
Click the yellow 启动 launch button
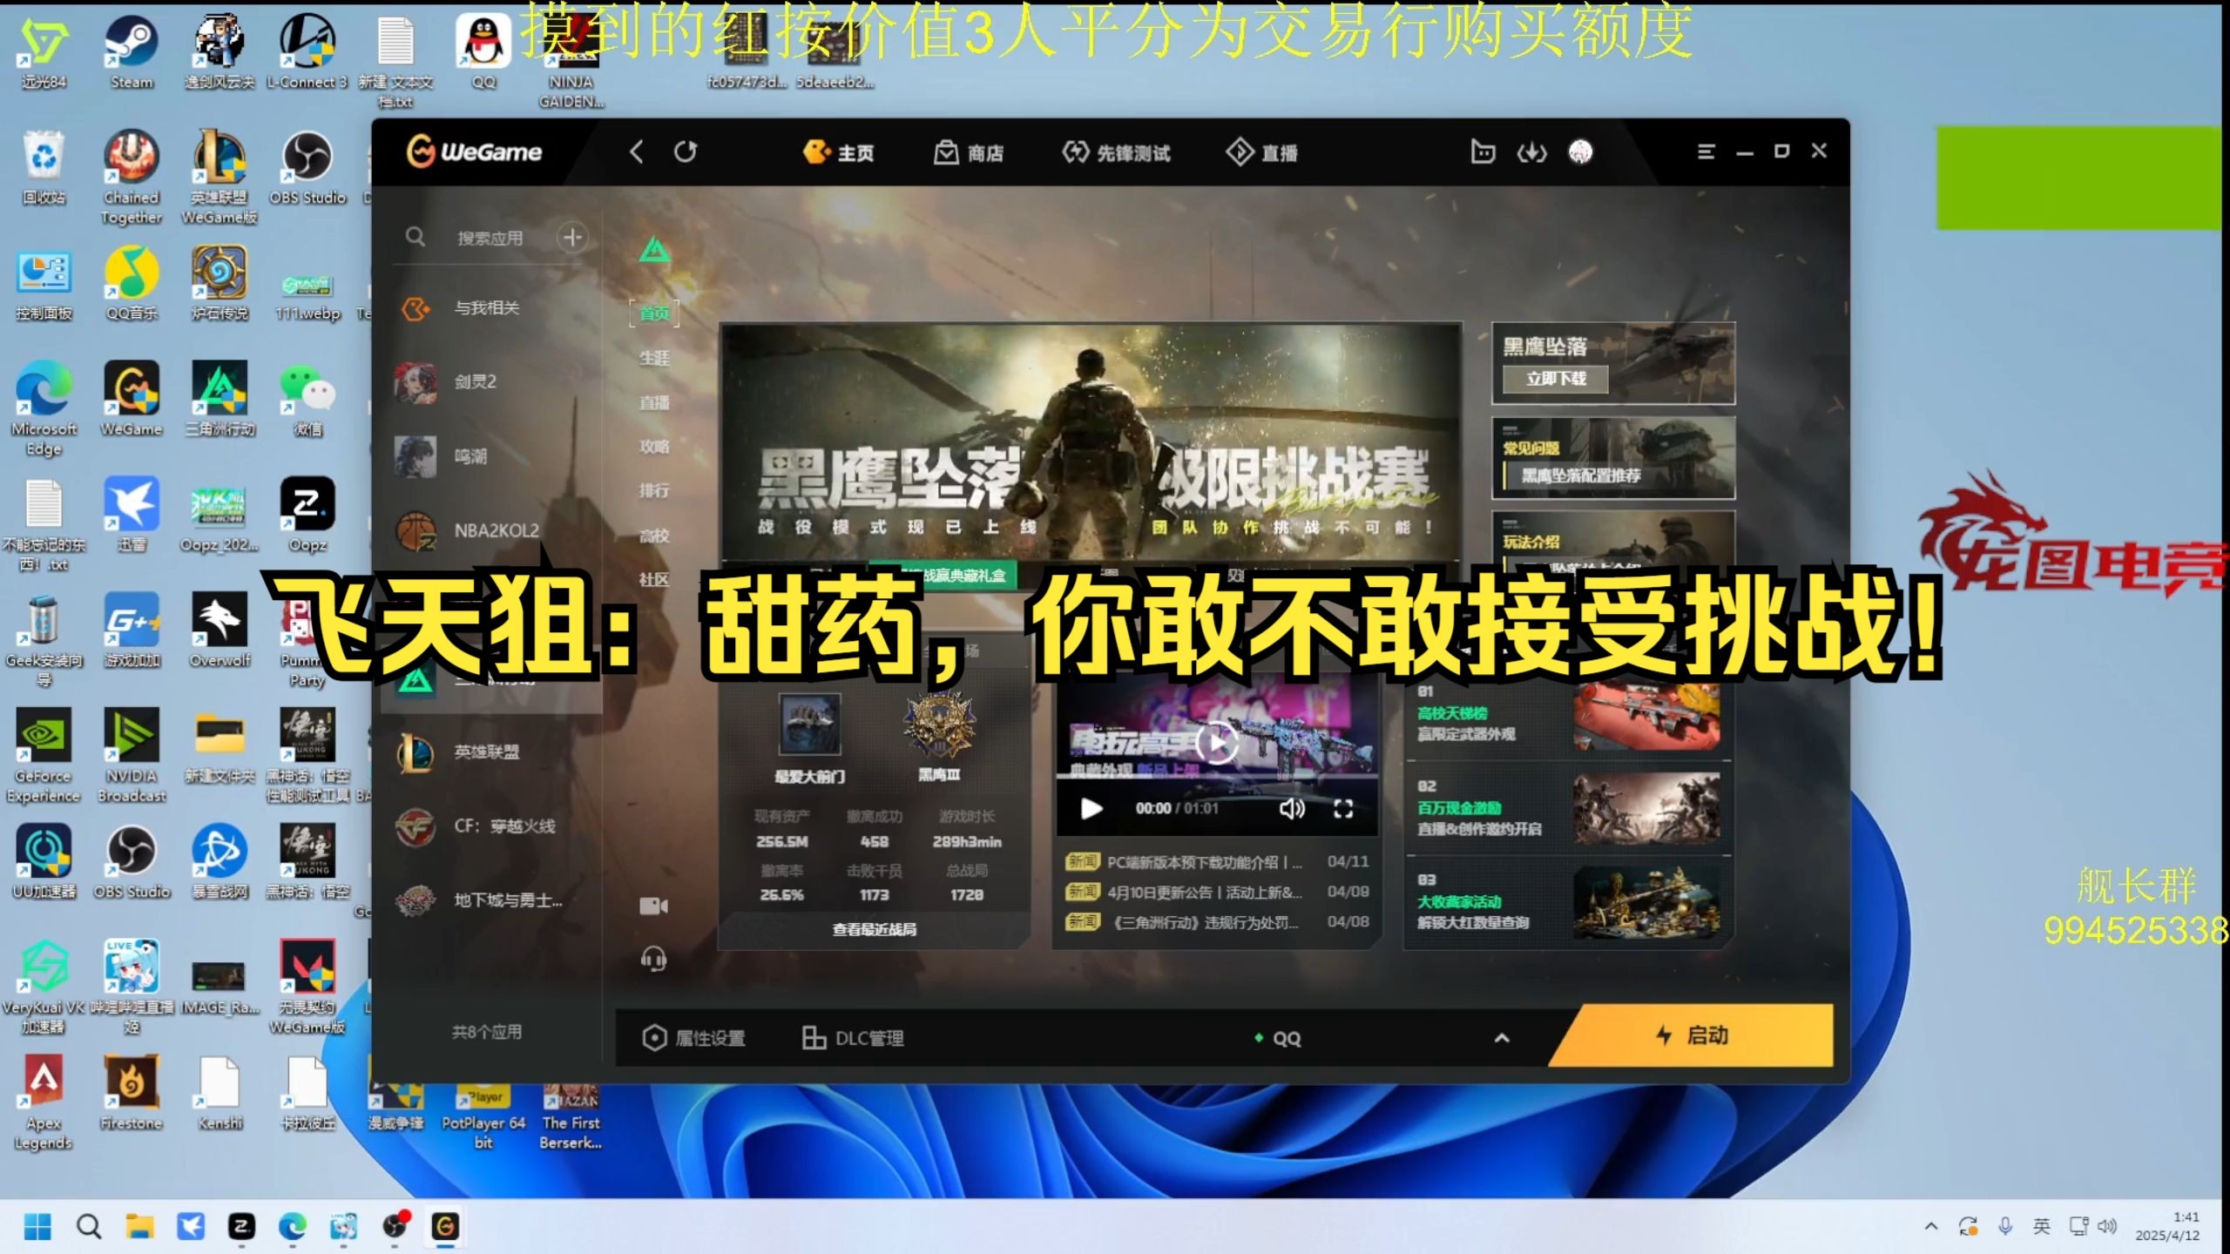(x=1693, y=1035)
